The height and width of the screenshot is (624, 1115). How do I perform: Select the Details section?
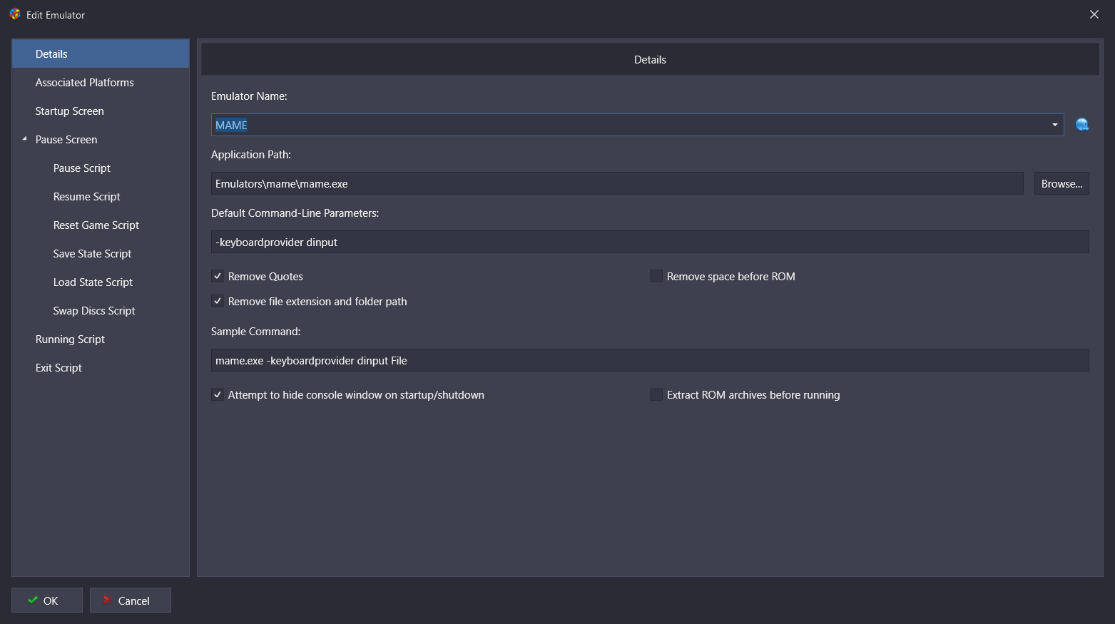(101, 53)
